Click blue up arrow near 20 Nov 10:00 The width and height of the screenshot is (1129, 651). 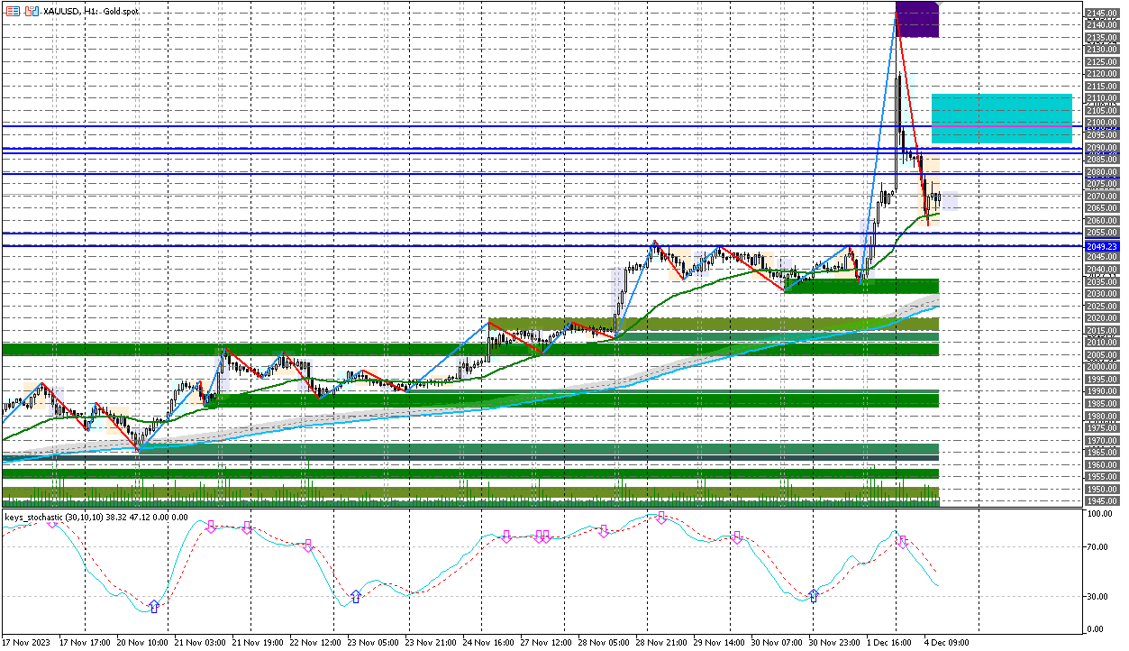click(154, 607)
